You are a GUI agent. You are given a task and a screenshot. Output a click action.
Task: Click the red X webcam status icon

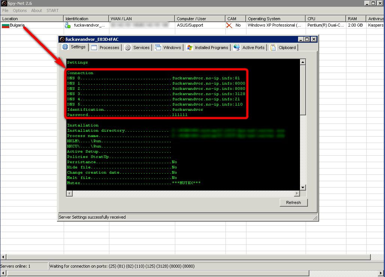(x=229, y=25)
